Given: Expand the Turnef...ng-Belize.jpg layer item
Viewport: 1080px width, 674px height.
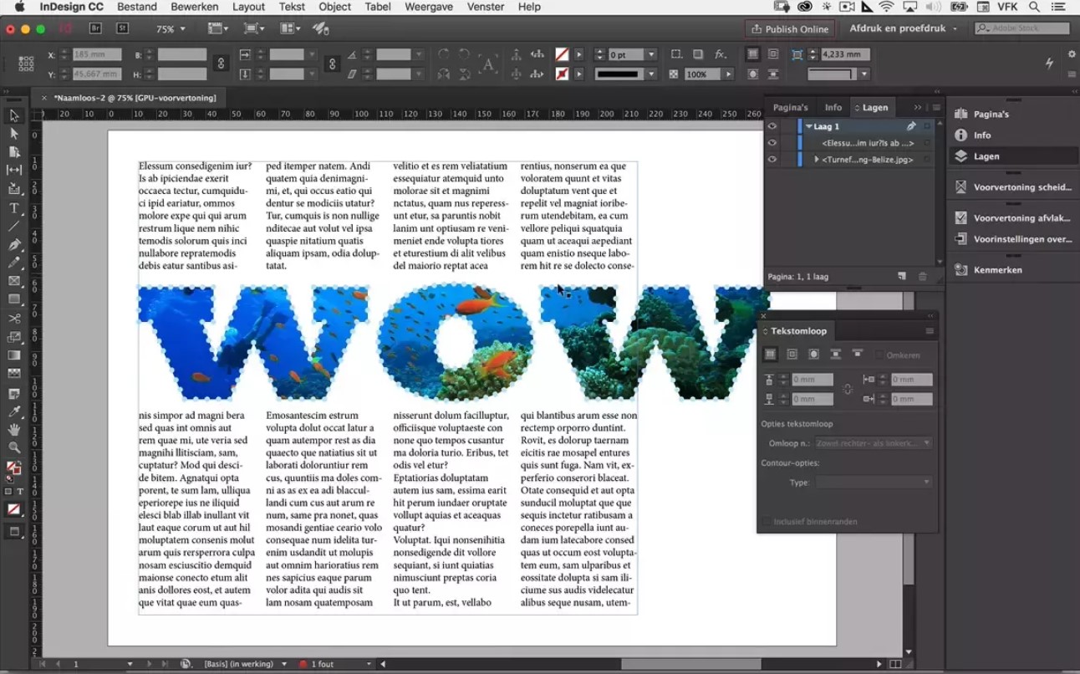Looking at the screenshot, I should [817, 159].
